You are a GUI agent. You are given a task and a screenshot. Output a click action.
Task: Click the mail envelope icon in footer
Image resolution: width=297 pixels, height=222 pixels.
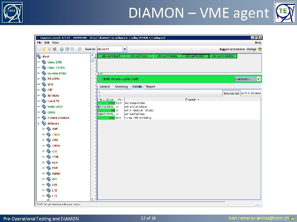pos(292,219)
